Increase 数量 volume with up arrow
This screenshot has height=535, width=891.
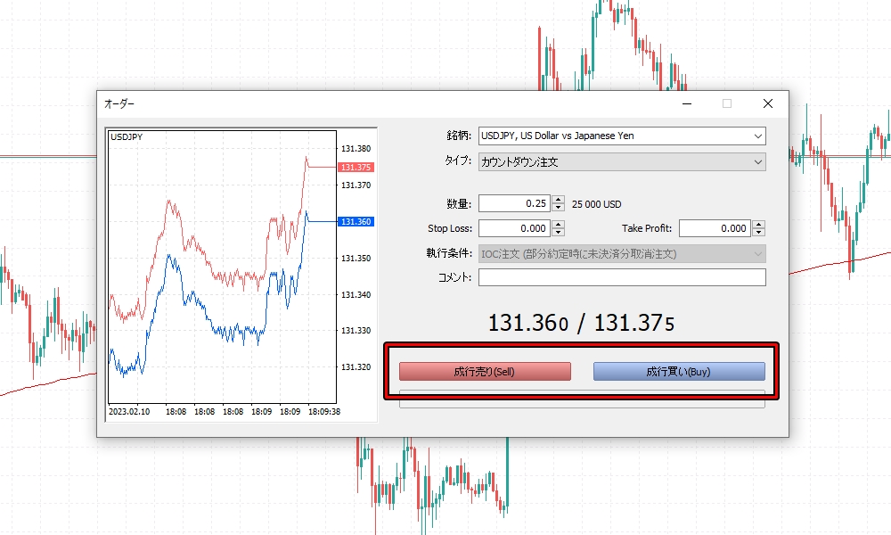tap(559, 200)
